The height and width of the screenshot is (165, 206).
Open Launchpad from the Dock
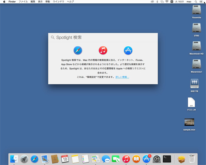pos(24,159)
